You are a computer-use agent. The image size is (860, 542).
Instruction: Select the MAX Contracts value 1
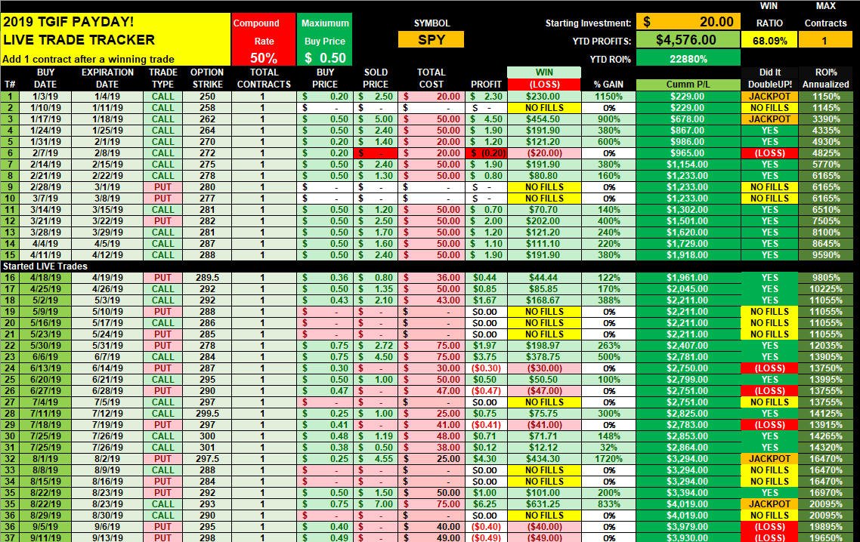point(825,41)
